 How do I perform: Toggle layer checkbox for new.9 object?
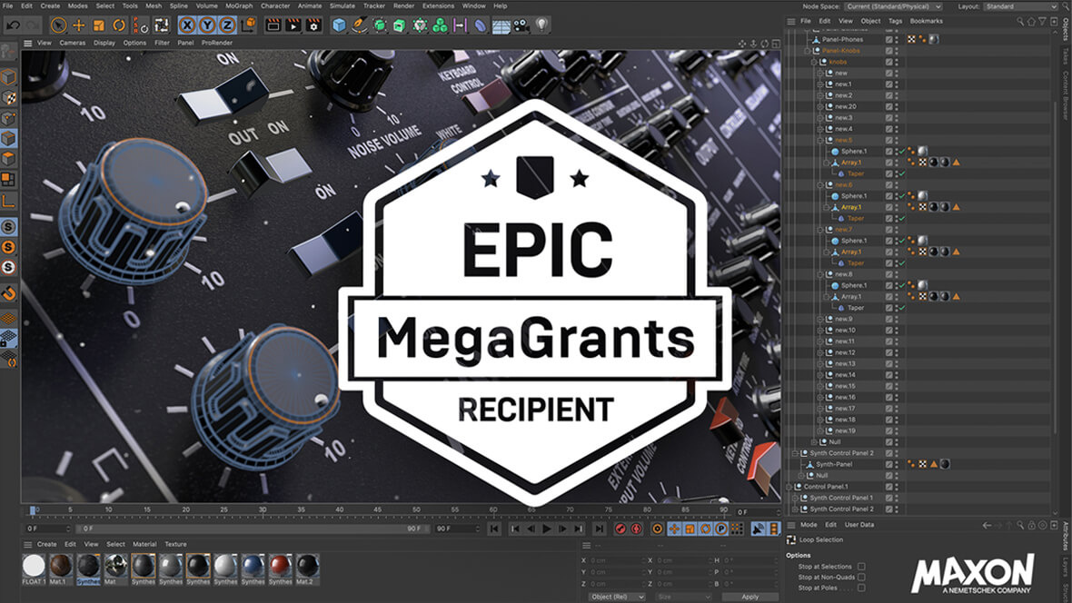pos(889,320)
